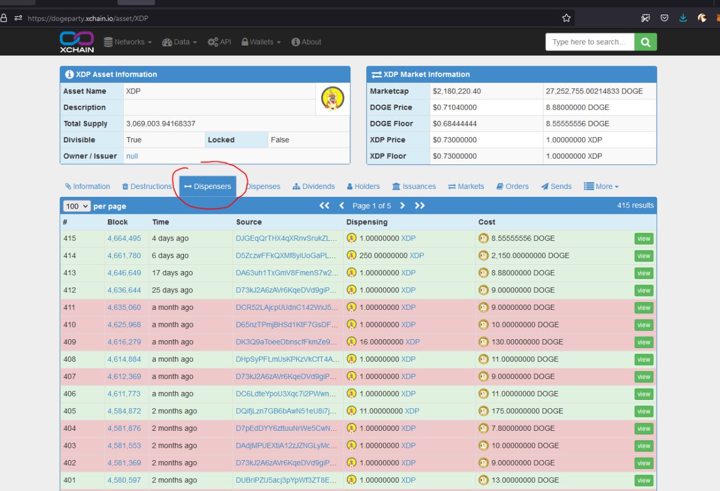Click the 'Type here to search' field
Screen dimensions: 720x491
pos(590,42)
